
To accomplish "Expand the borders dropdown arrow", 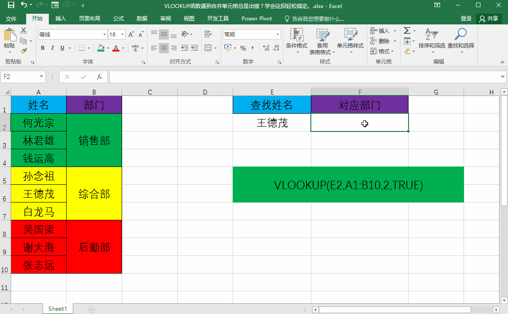I will tap(89, 48).
